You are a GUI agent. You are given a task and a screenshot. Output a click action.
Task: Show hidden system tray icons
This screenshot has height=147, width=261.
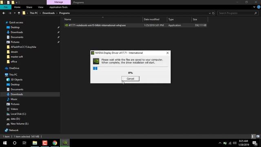tap(220, 143)
